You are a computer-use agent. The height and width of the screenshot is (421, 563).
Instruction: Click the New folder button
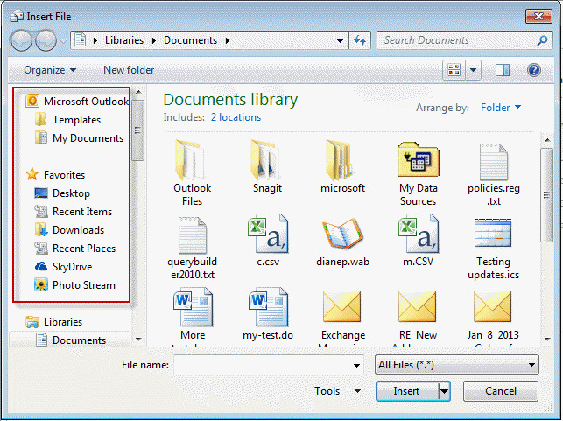tap(129, 70)
